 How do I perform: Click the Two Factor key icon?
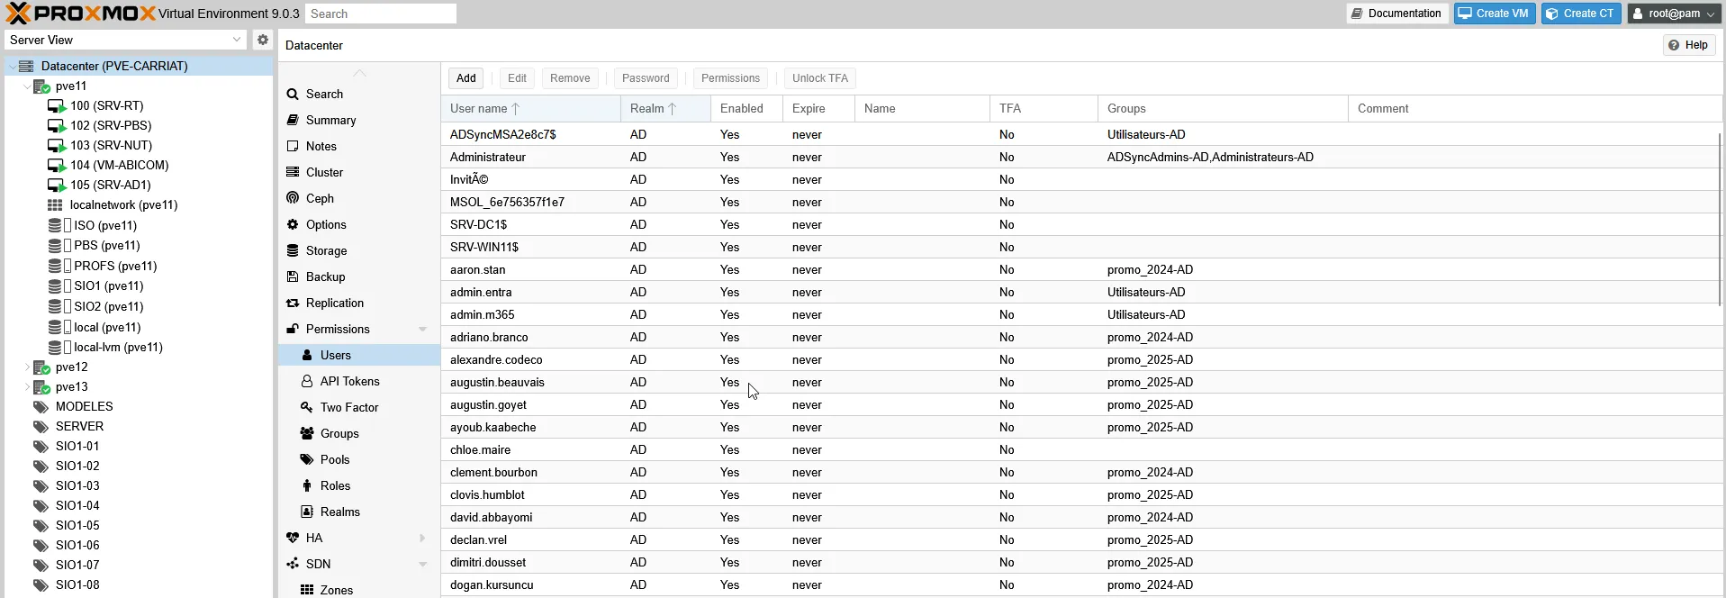[x=307, y=407]
